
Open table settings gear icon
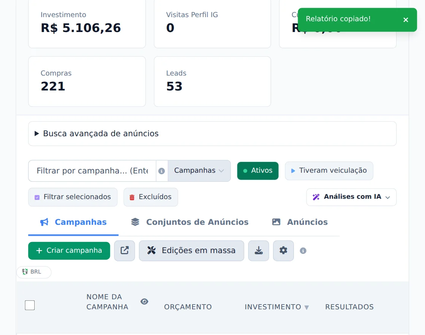(x=283, y=251)
